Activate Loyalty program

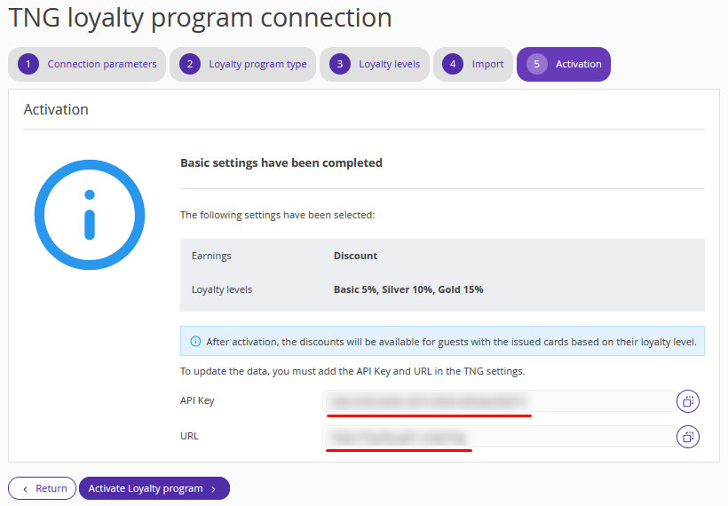pyautogui.click(x=154, y=488)
